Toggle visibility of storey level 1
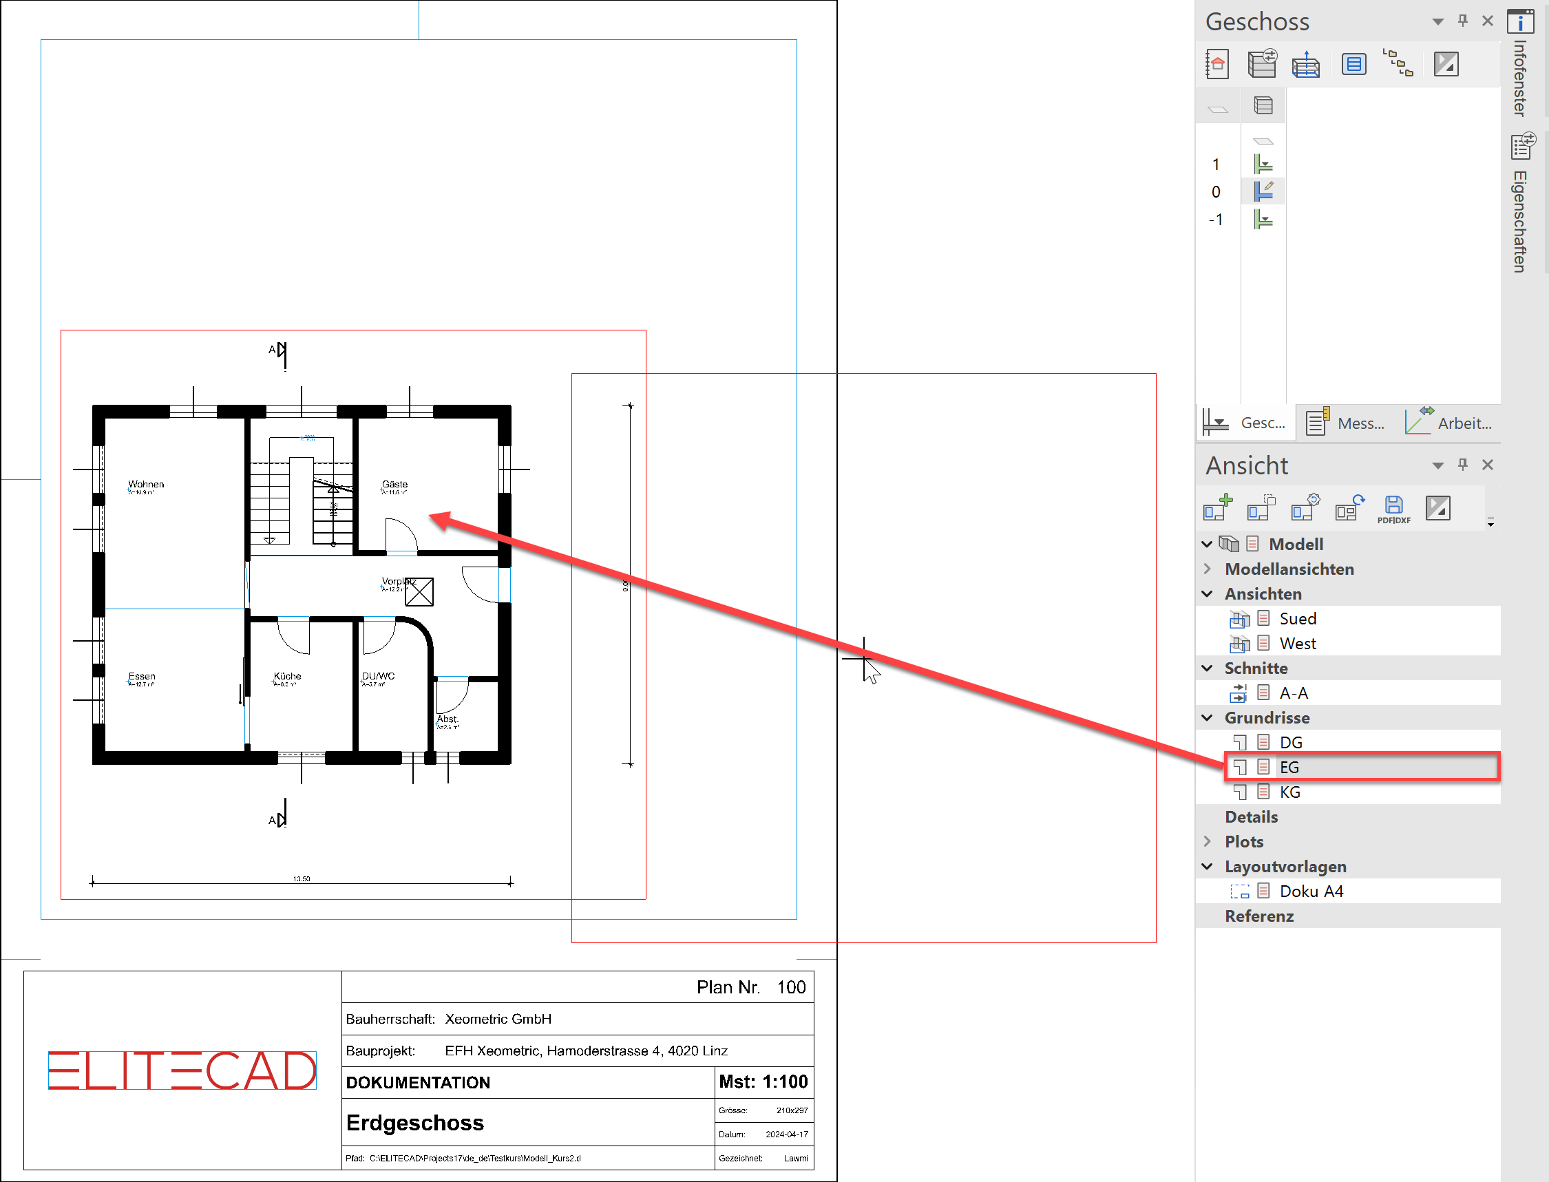 (1263, 164)
